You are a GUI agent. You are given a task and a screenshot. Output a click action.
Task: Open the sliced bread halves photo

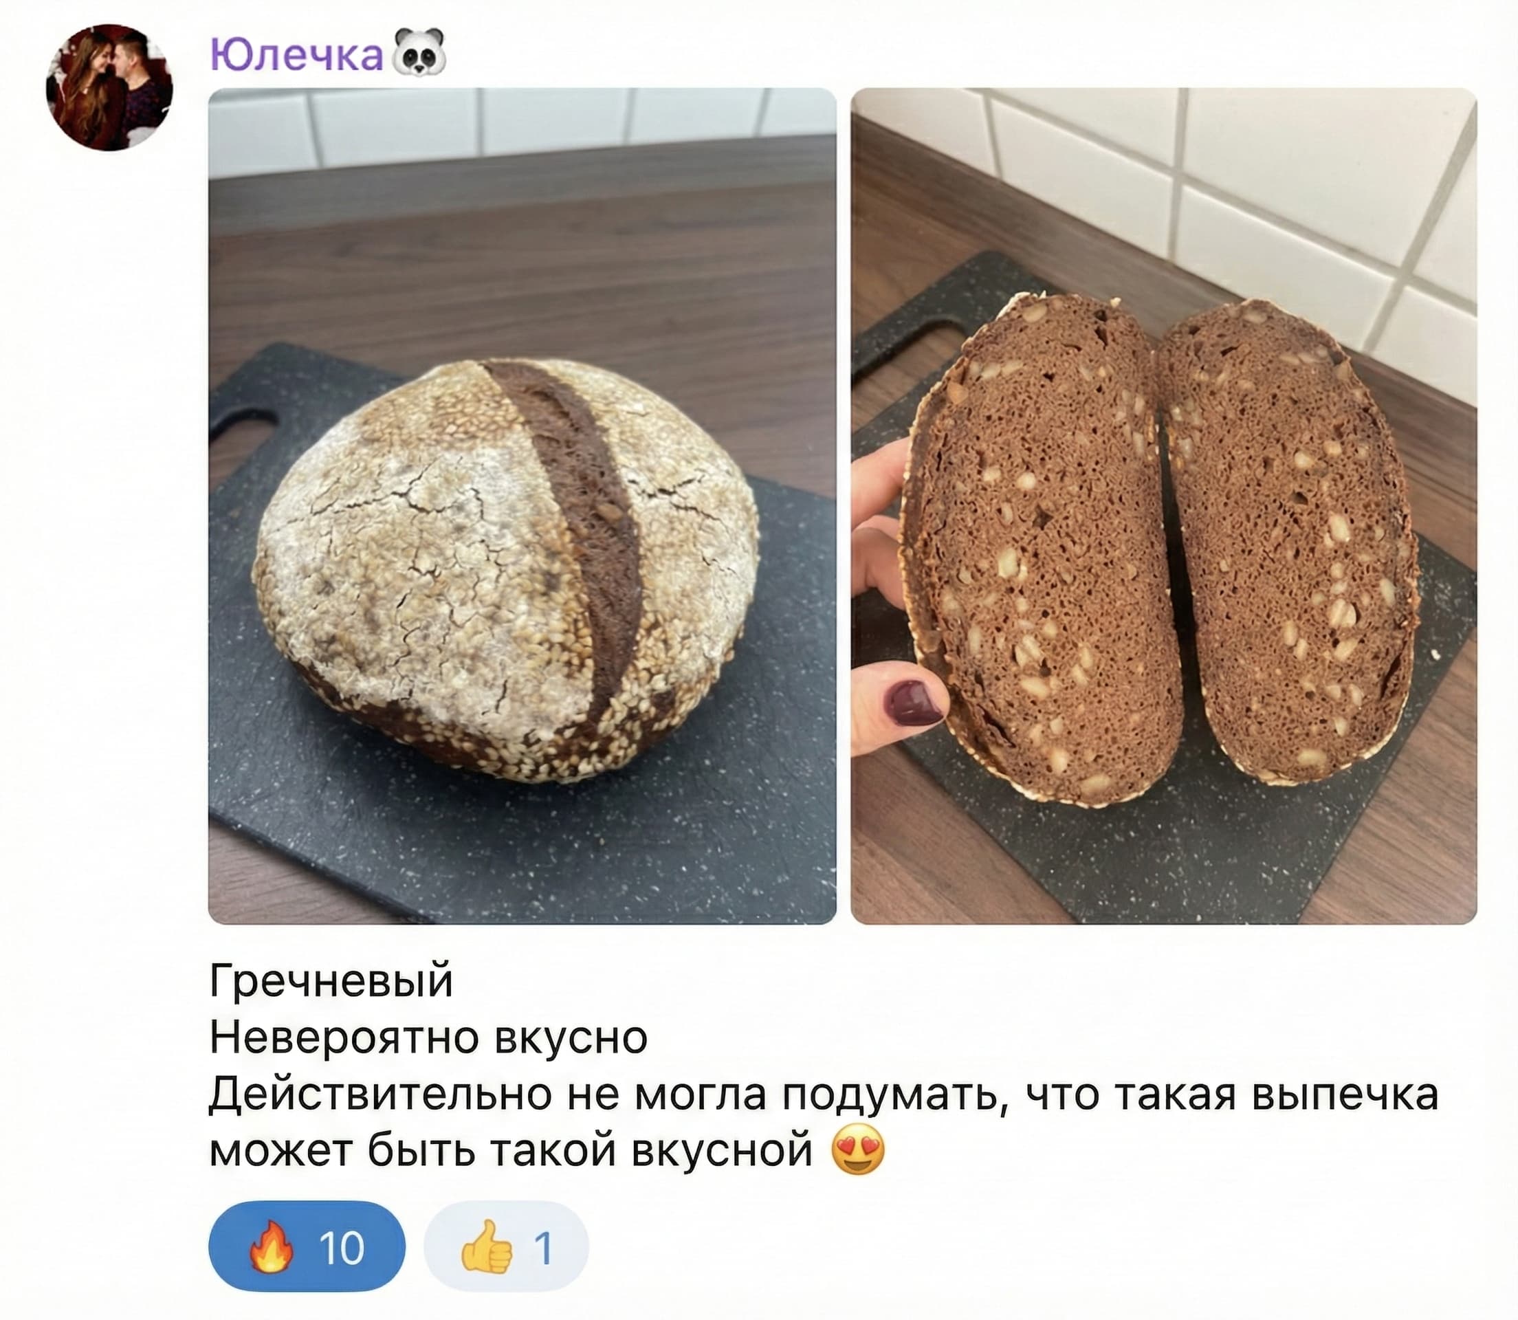point(1164,505)
